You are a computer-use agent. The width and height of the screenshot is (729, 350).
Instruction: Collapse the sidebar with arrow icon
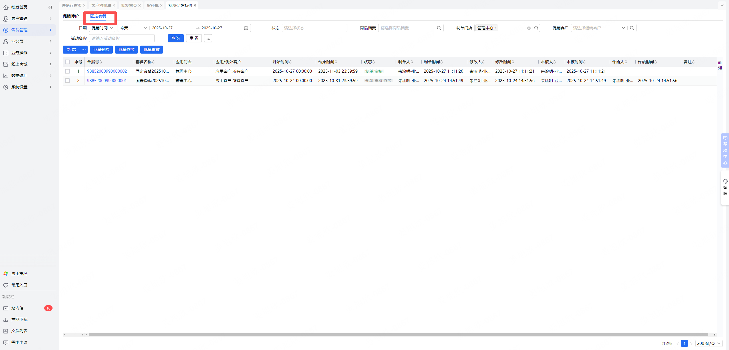point(50,7)
